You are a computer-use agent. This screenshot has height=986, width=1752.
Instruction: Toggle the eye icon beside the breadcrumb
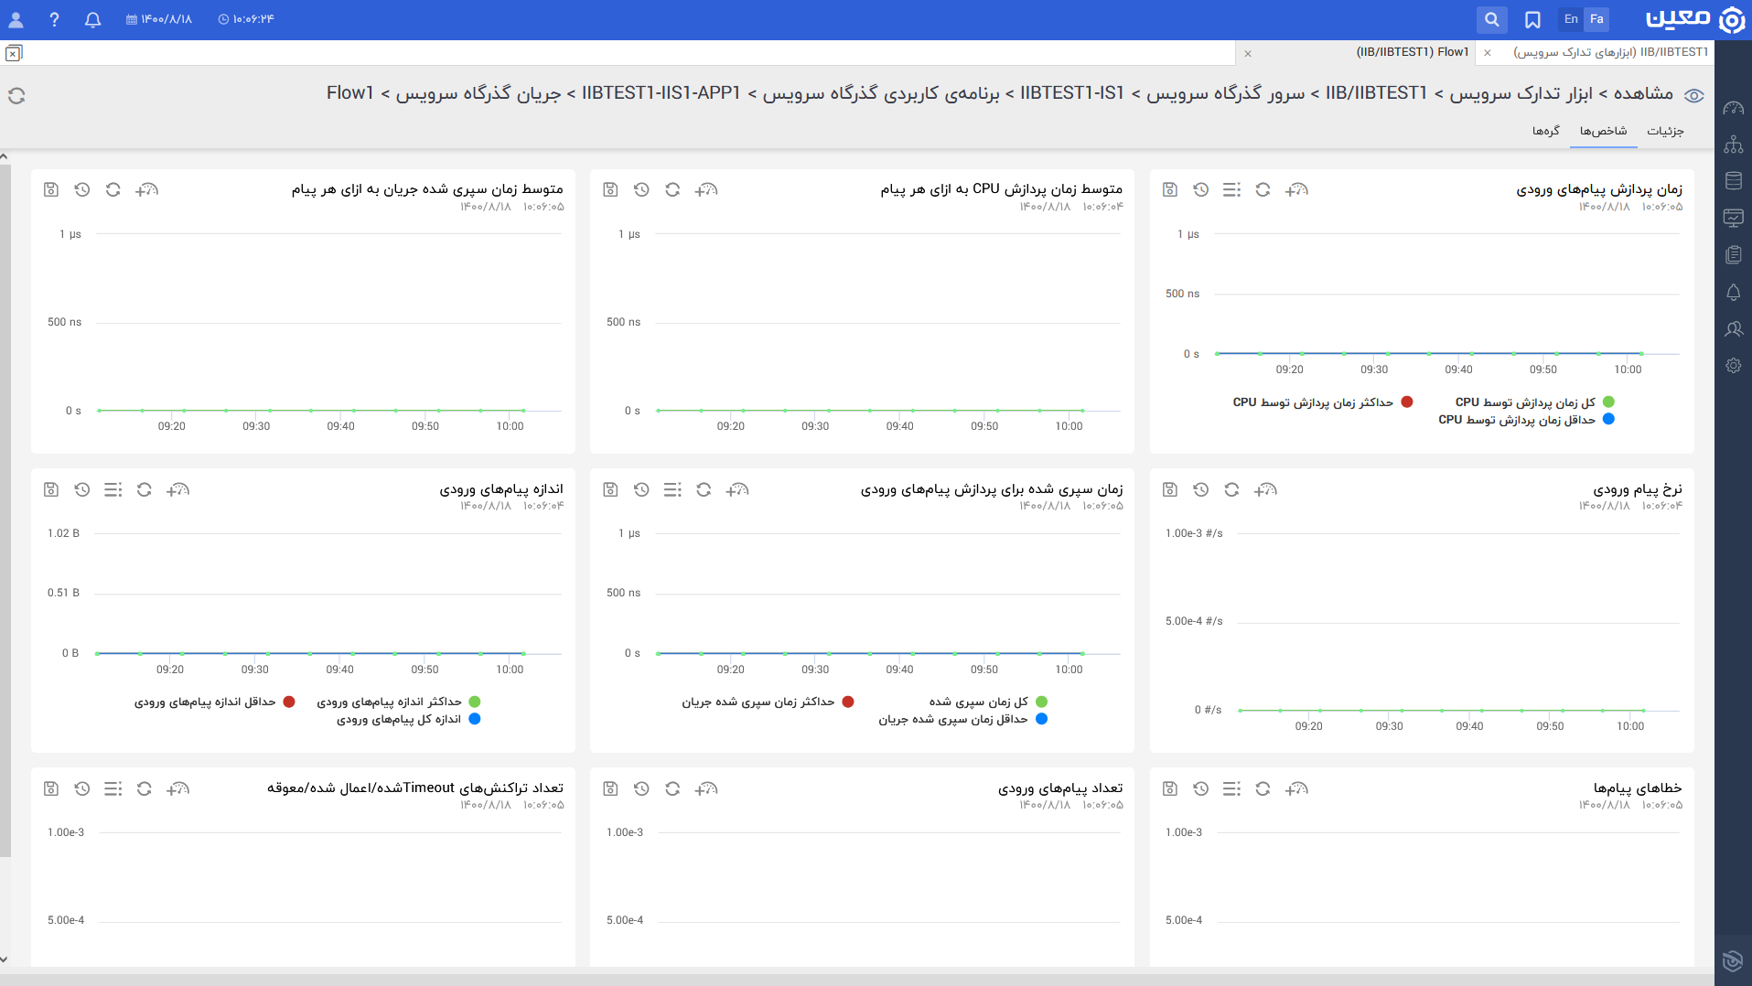pyautogui.click(x=1693, y=96)
